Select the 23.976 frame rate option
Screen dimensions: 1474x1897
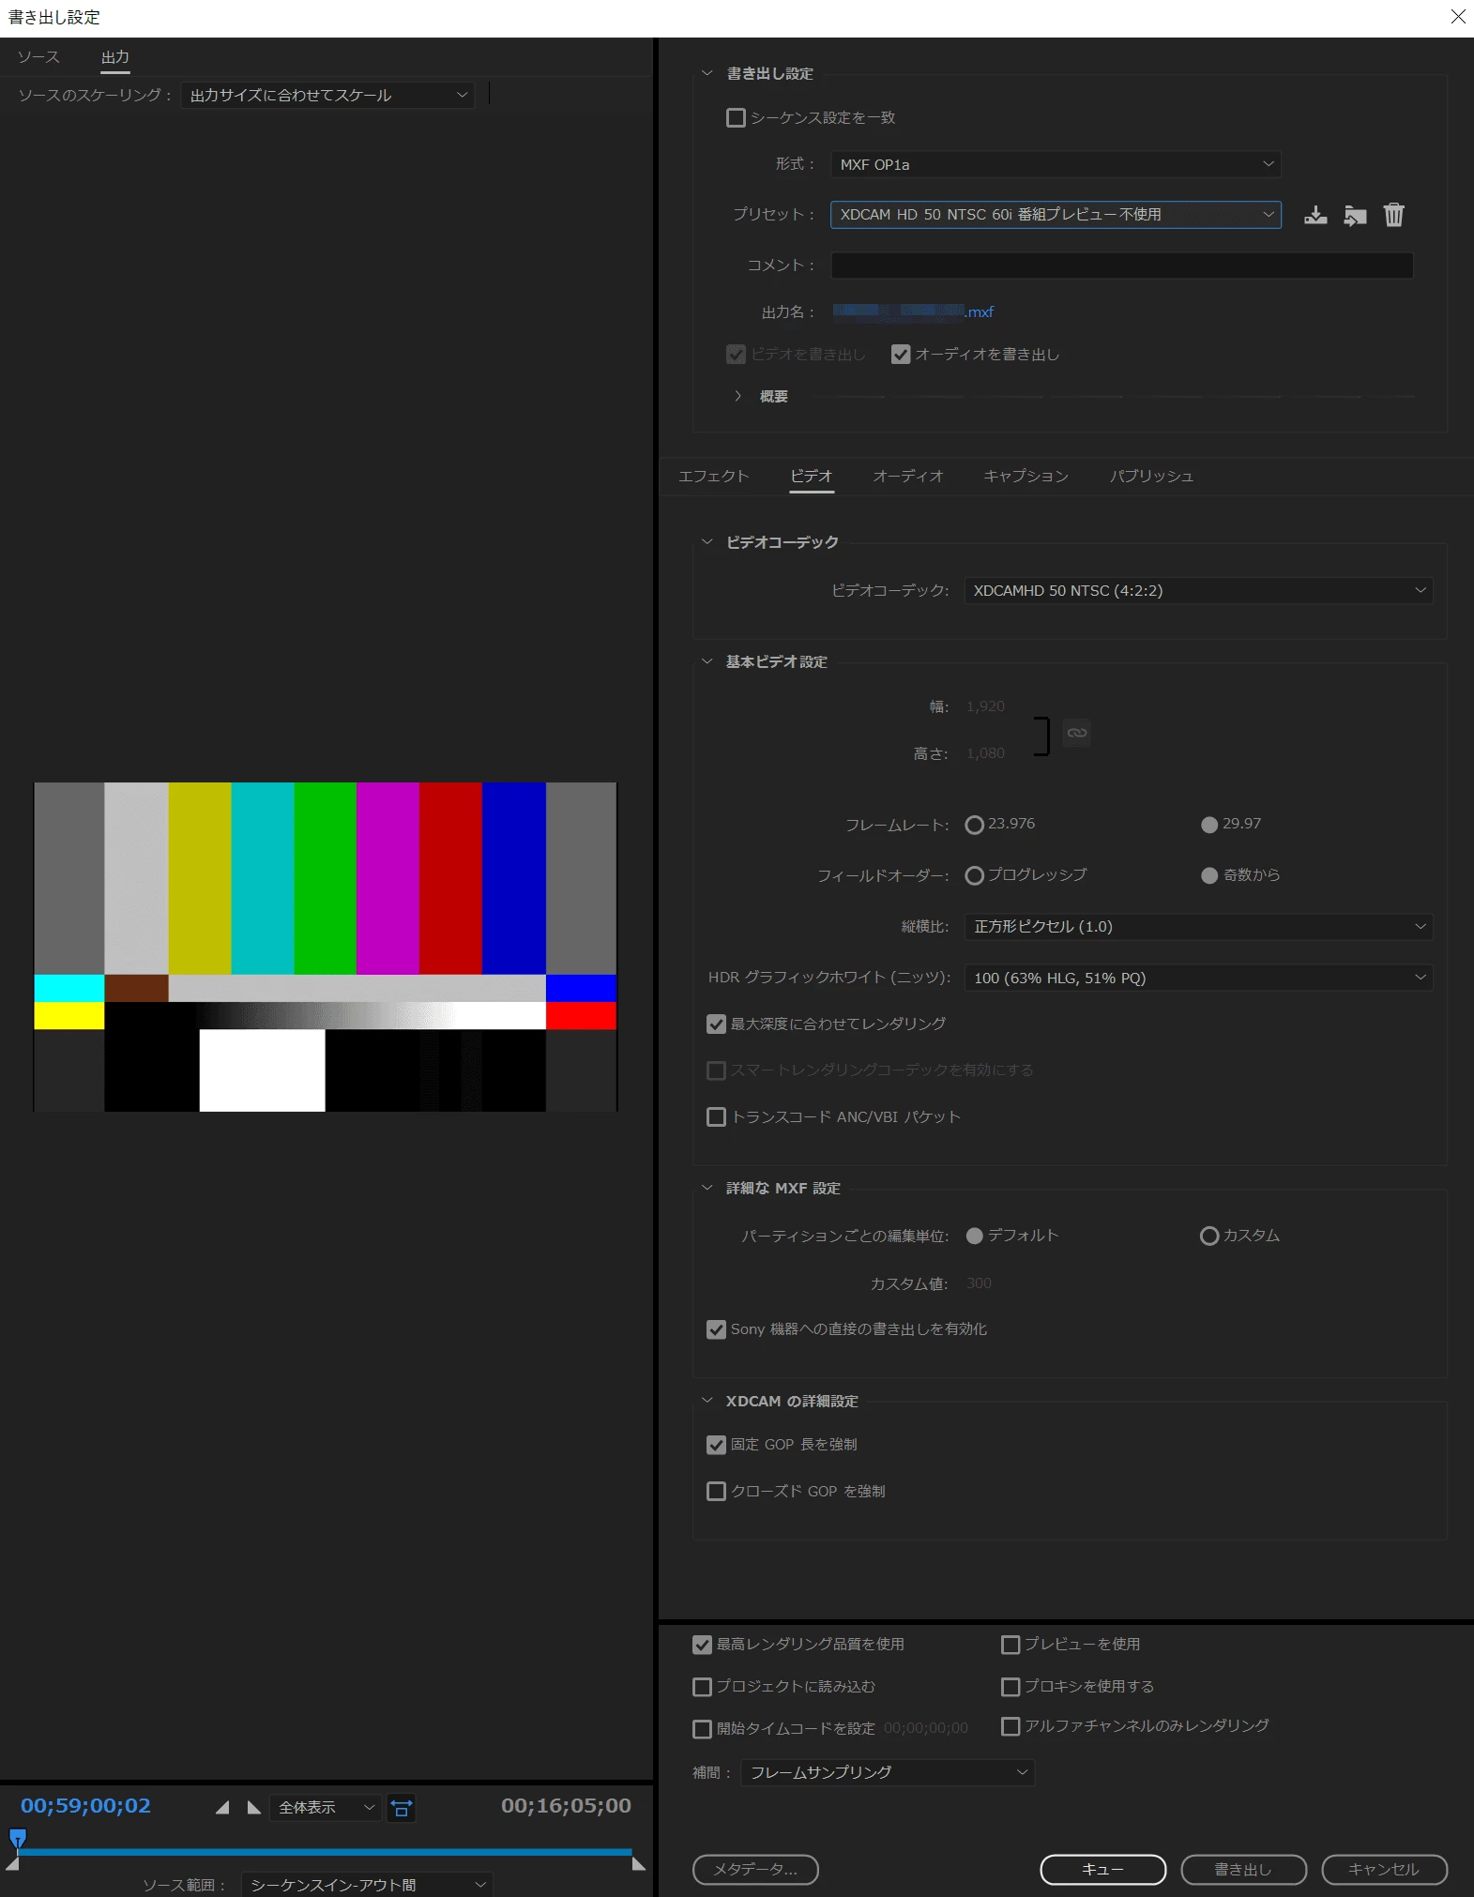coord(975,825)
